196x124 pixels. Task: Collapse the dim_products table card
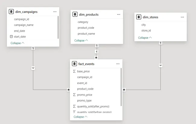pos(81,40)
